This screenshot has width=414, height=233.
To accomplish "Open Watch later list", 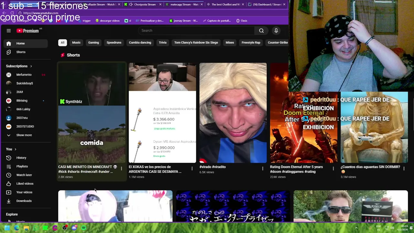I will [x=25, y=175].
